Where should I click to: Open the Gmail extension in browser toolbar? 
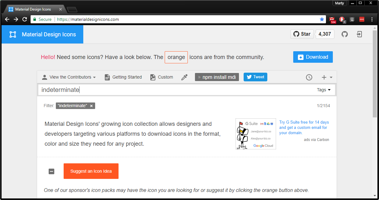[x=333, y=19]
